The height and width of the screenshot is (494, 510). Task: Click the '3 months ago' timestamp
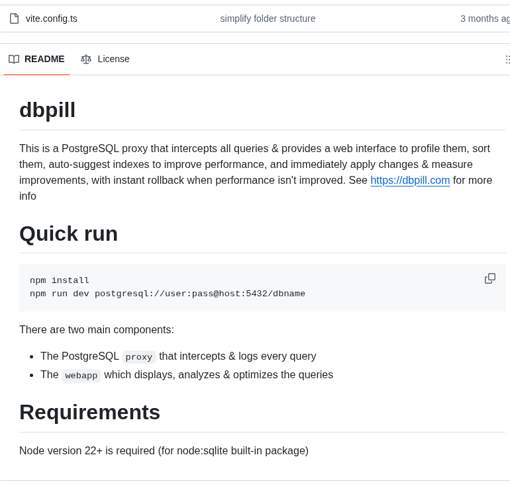tap(485, 19)
